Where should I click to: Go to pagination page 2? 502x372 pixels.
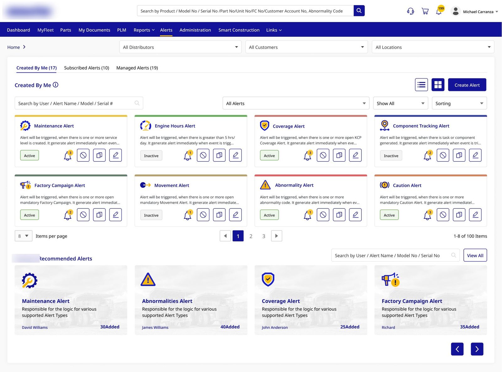coord(251,236)
